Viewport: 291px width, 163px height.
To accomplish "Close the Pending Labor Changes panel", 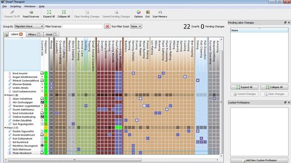I will click(x=289, y=23).
